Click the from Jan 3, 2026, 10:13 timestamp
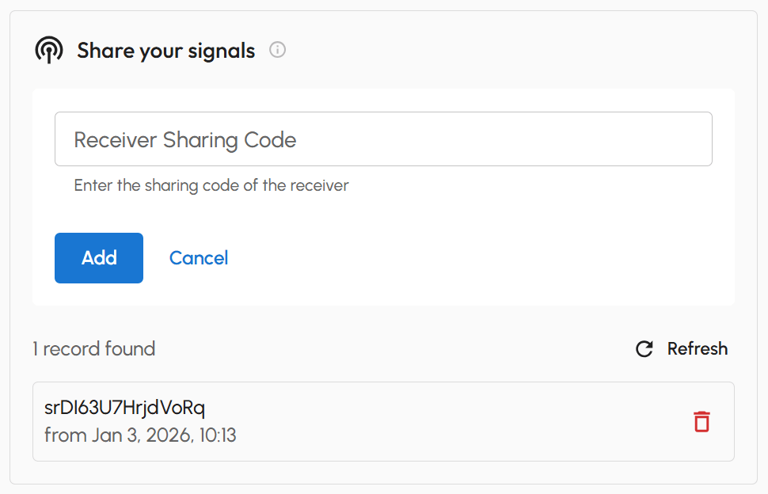The image size is (768, 494). click(x=140, y=435)
